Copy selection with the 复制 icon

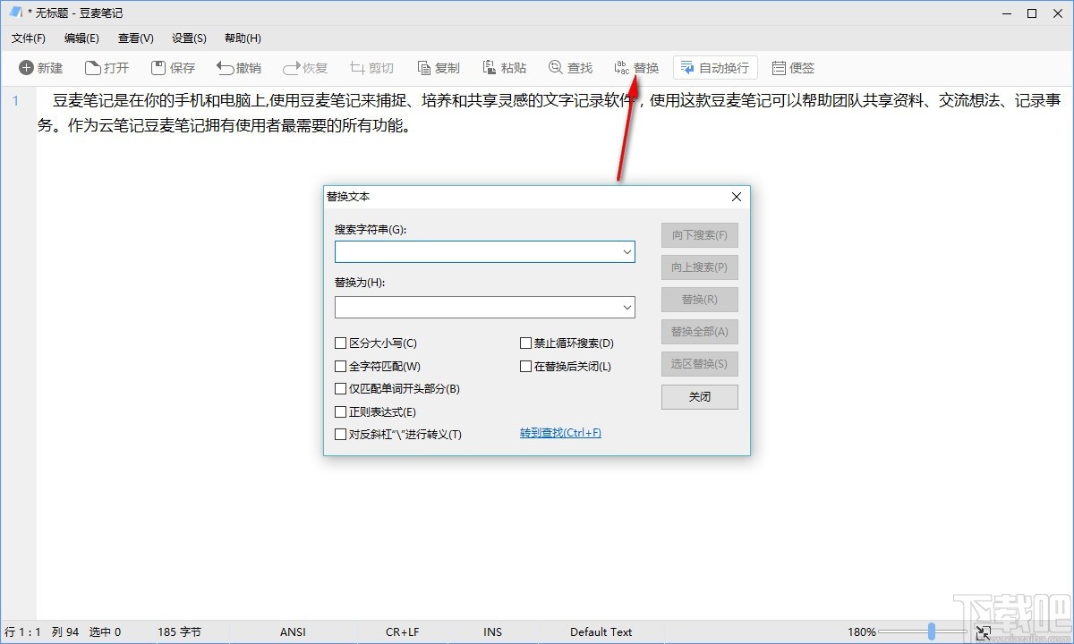click(x=438, y=67)
